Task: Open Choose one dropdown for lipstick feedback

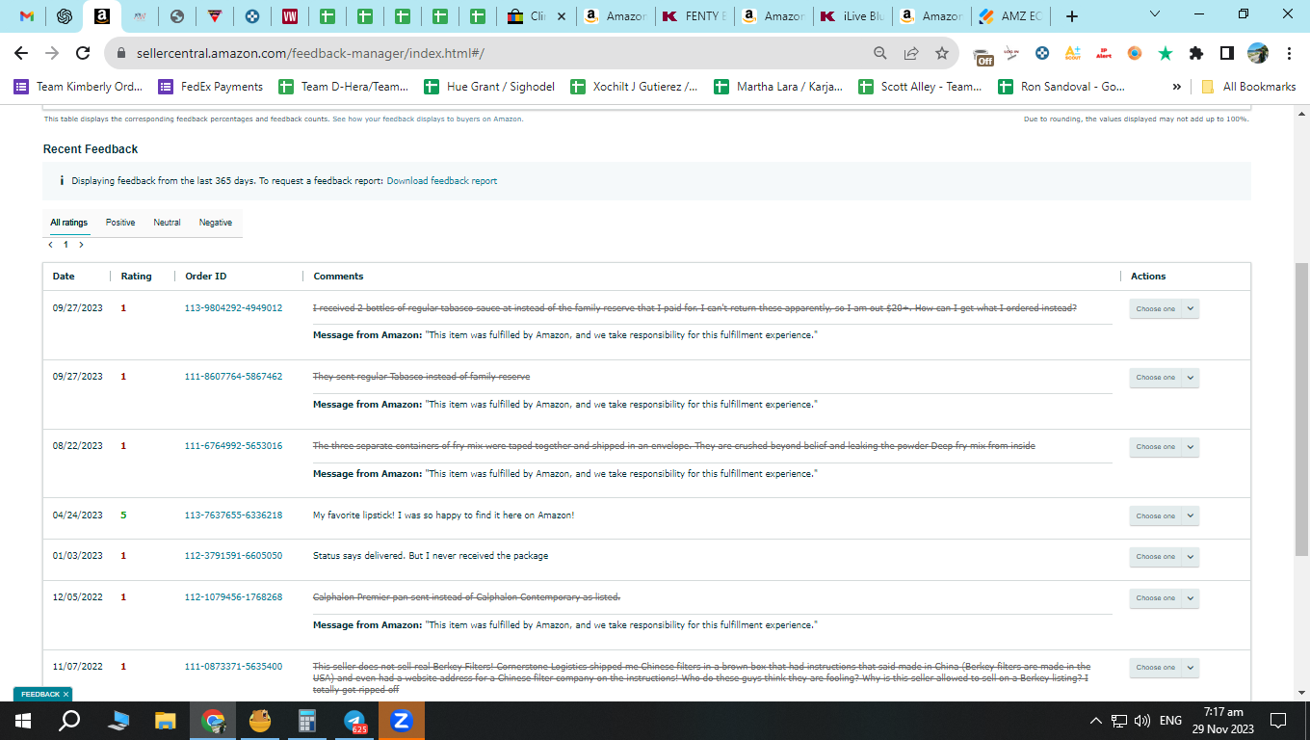Action: (1164, 516)
